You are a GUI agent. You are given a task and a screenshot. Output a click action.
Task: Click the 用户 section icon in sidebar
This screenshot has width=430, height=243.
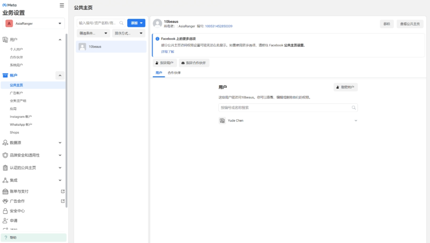5,40
